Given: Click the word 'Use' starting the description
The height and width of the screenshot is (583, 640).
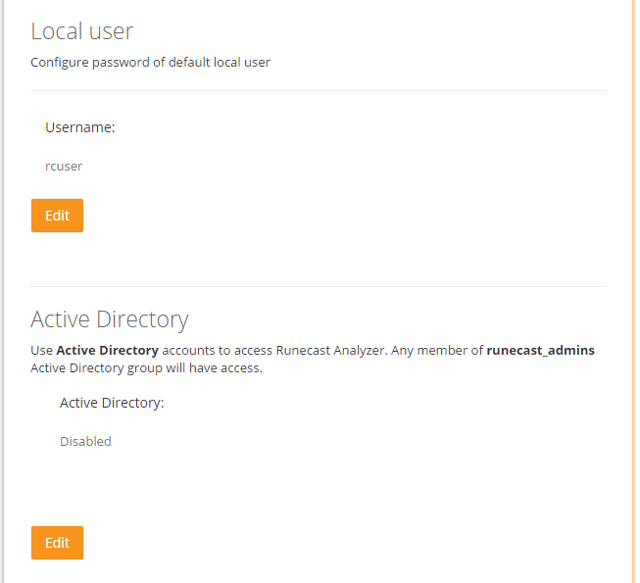Looking at the screenshot, I should pyautogui.click(x=41, y=351).
